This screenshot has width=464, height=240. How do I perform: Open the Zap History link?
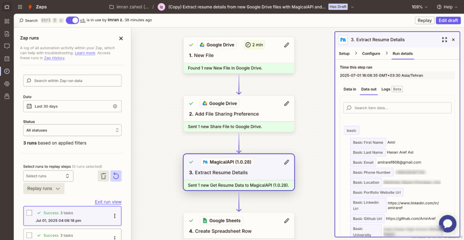tap(54, 58)
